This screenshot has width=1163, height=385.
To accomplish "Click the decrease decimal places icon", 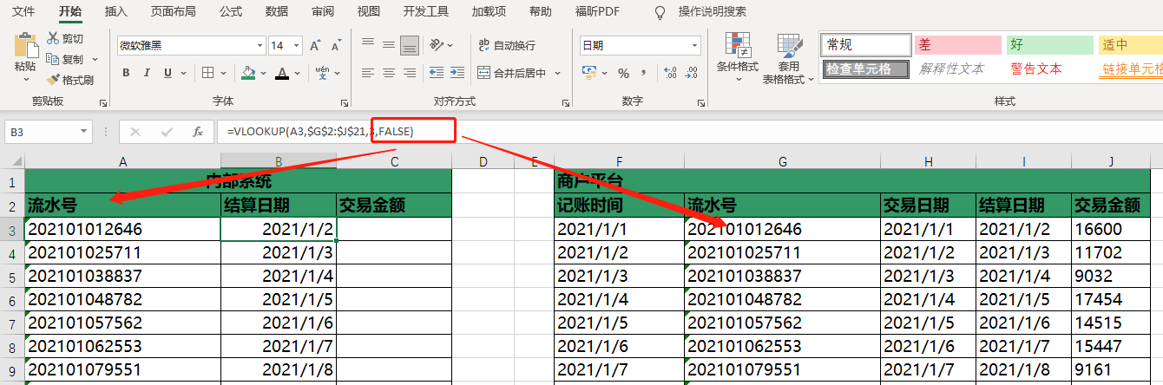I will point(690,73).
